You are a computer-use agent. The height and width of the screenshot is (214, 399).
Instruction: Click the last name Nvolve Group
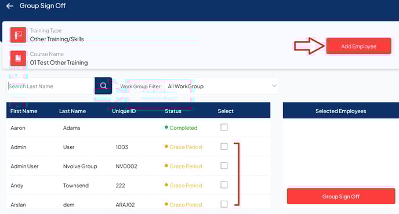click(80, 166)
